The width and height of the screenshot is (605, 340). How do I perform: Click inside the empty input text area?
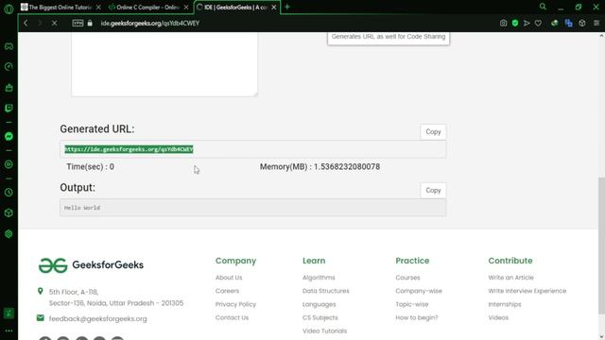[x=164, y=63]
